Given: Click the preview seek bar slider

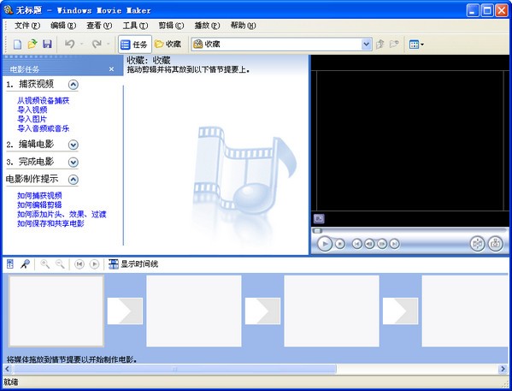Looking at the screenshot, I should 317,231.
